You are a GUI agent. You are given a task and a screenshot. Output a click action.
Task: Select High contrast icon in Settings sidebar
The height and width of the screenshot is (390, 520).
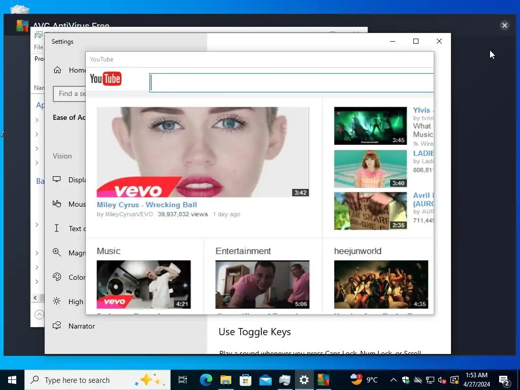click(57, 301)
